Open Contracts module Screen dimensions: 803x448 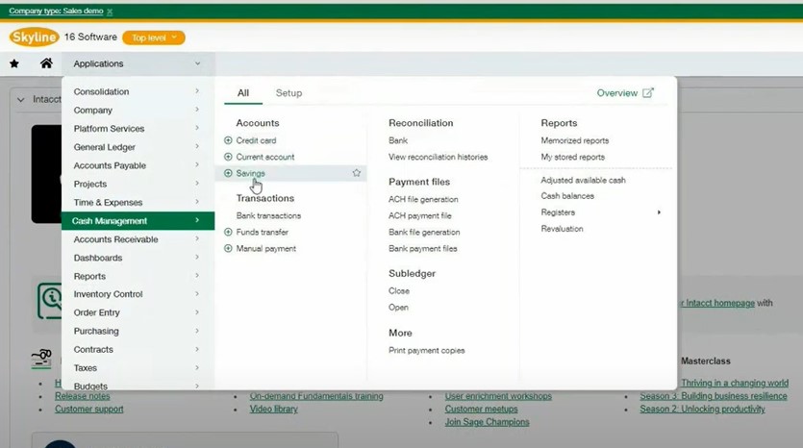pos(138,349)
